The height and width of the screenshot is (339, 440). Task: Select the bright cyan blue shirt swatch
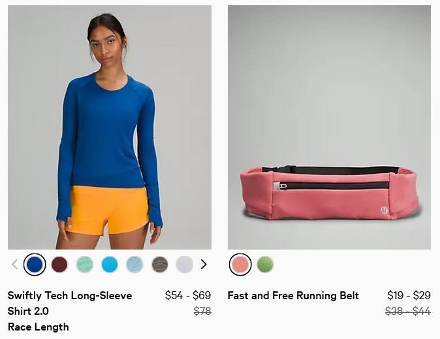pyautogui.click(x=110, y=265)
